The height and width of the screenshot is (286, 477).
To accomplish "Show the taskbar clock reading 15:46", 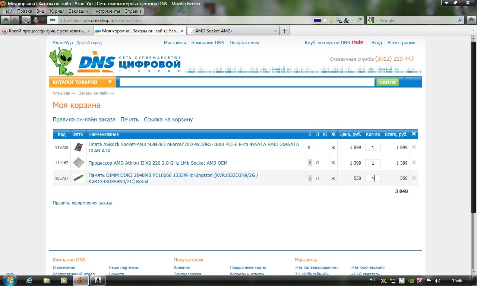I will (457, 280).
